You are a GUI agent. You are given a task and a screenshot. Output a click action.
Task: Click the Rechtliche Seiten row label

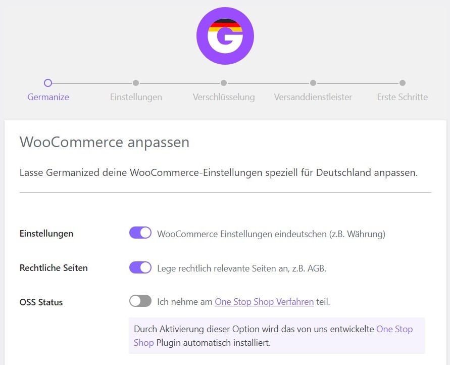[54, 268]
